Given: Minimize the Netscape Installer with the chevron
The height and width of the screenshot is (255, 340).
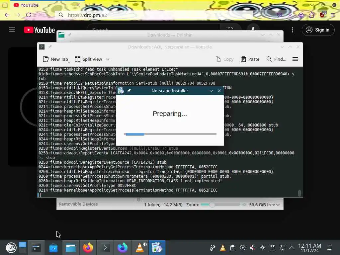Looking at the screenshot, I should tap(211, 91).
